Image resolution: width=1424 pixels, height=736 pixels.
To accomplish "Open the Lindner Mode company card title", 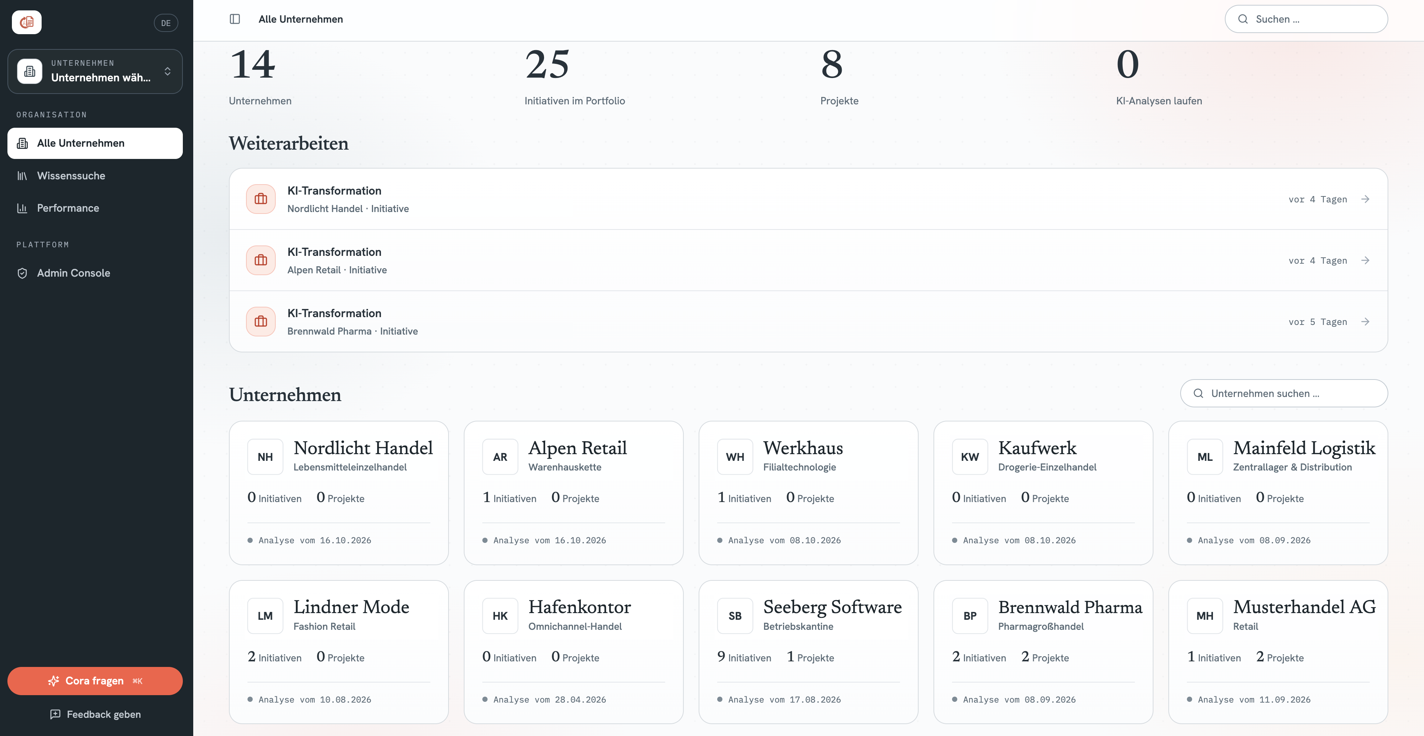I will click(x=352, y=607).
